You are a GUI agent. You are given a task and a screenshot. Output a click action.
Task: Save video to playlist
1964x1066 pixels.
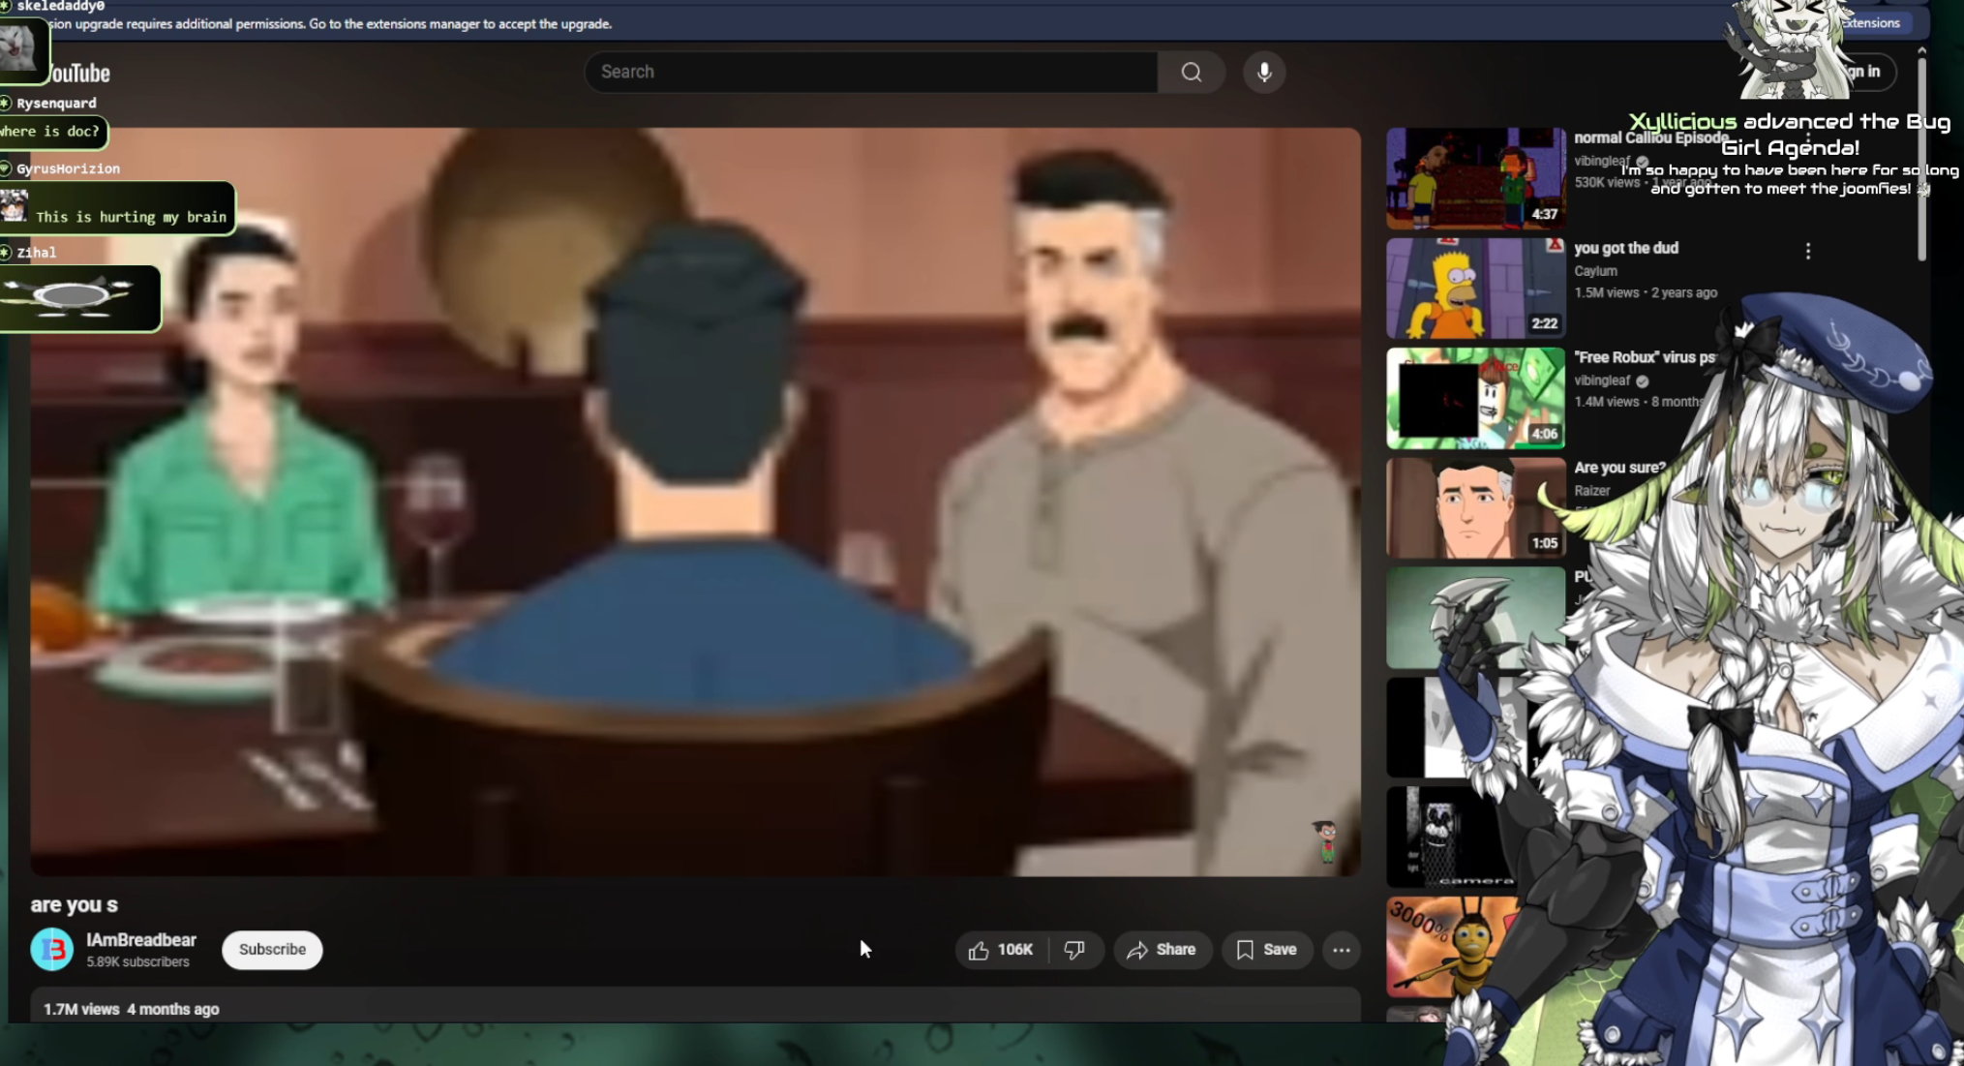(x=1266, y=950)
